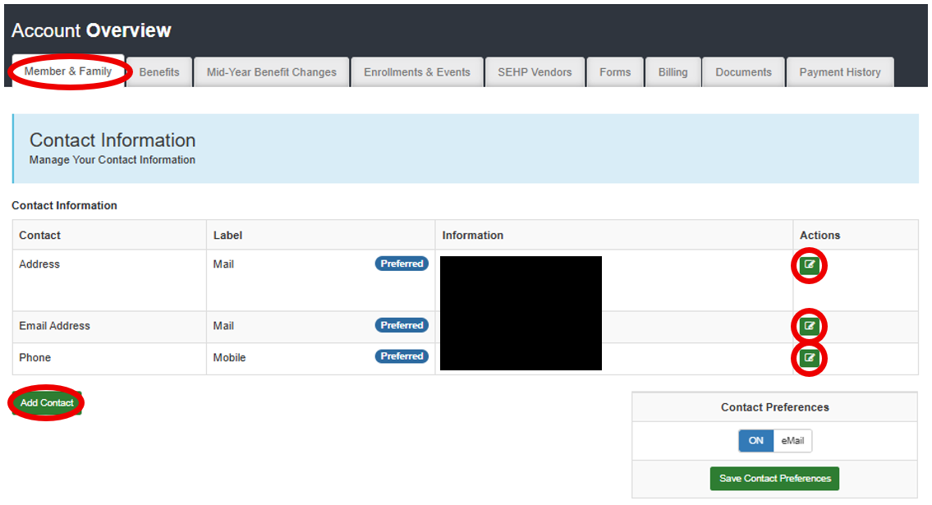Select the SEHP Vendors tab

[x=535, y=72]
